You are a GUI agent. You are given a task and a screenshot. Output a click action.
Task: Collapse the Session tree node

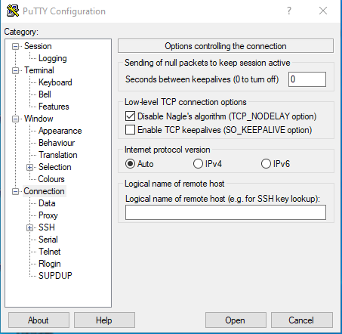click(x=15, y=46)
